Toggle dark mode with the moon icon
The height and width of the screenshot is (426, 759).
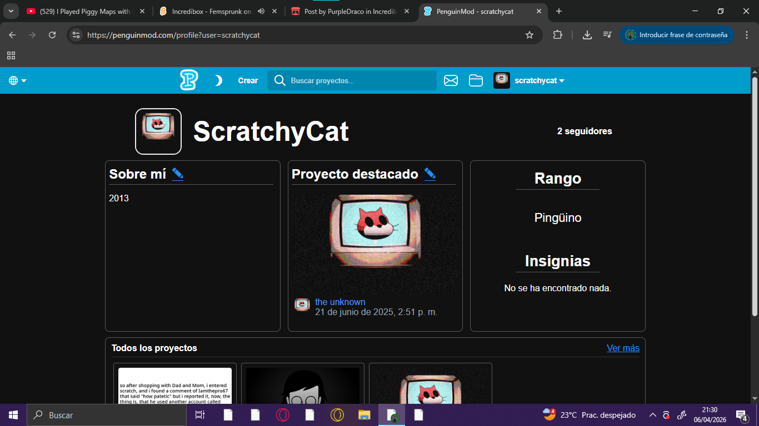[219, 80]
